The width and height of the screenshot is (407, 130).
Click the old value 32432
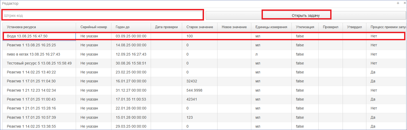click(192, 81)
